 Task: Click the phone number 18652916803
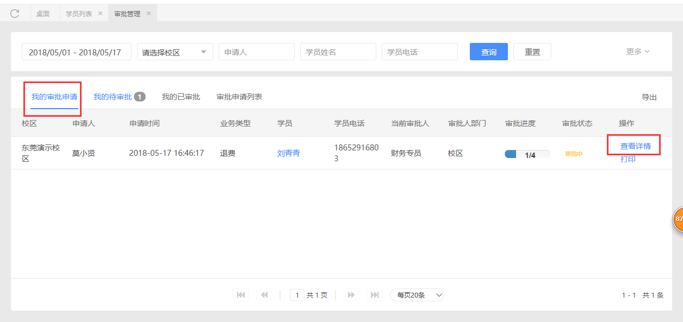point(357,153)
